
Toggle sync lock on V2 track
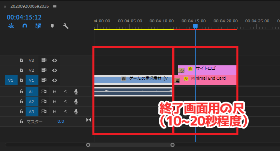tap(44, 70)
